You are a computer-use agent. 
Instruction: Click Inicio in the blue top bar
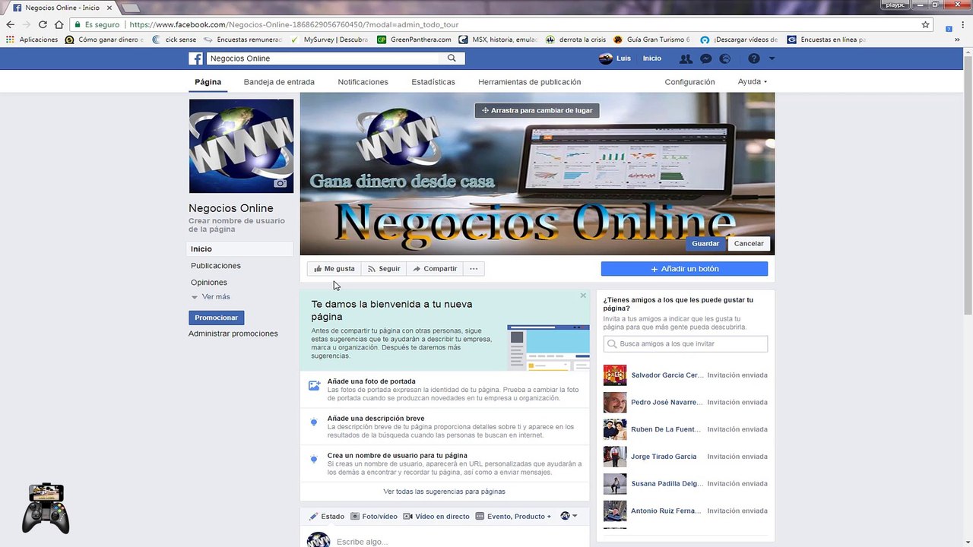tap(652, 58)
